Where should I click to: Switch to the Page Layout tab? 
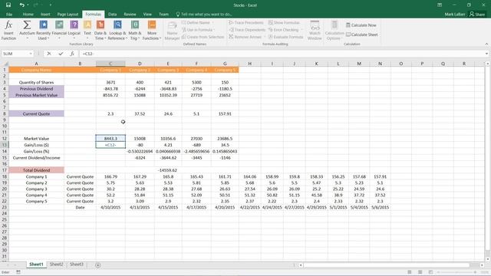click(x=68, y=15)
